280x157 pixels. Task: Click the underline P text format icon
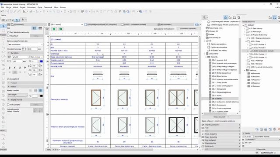click(20, 68)
